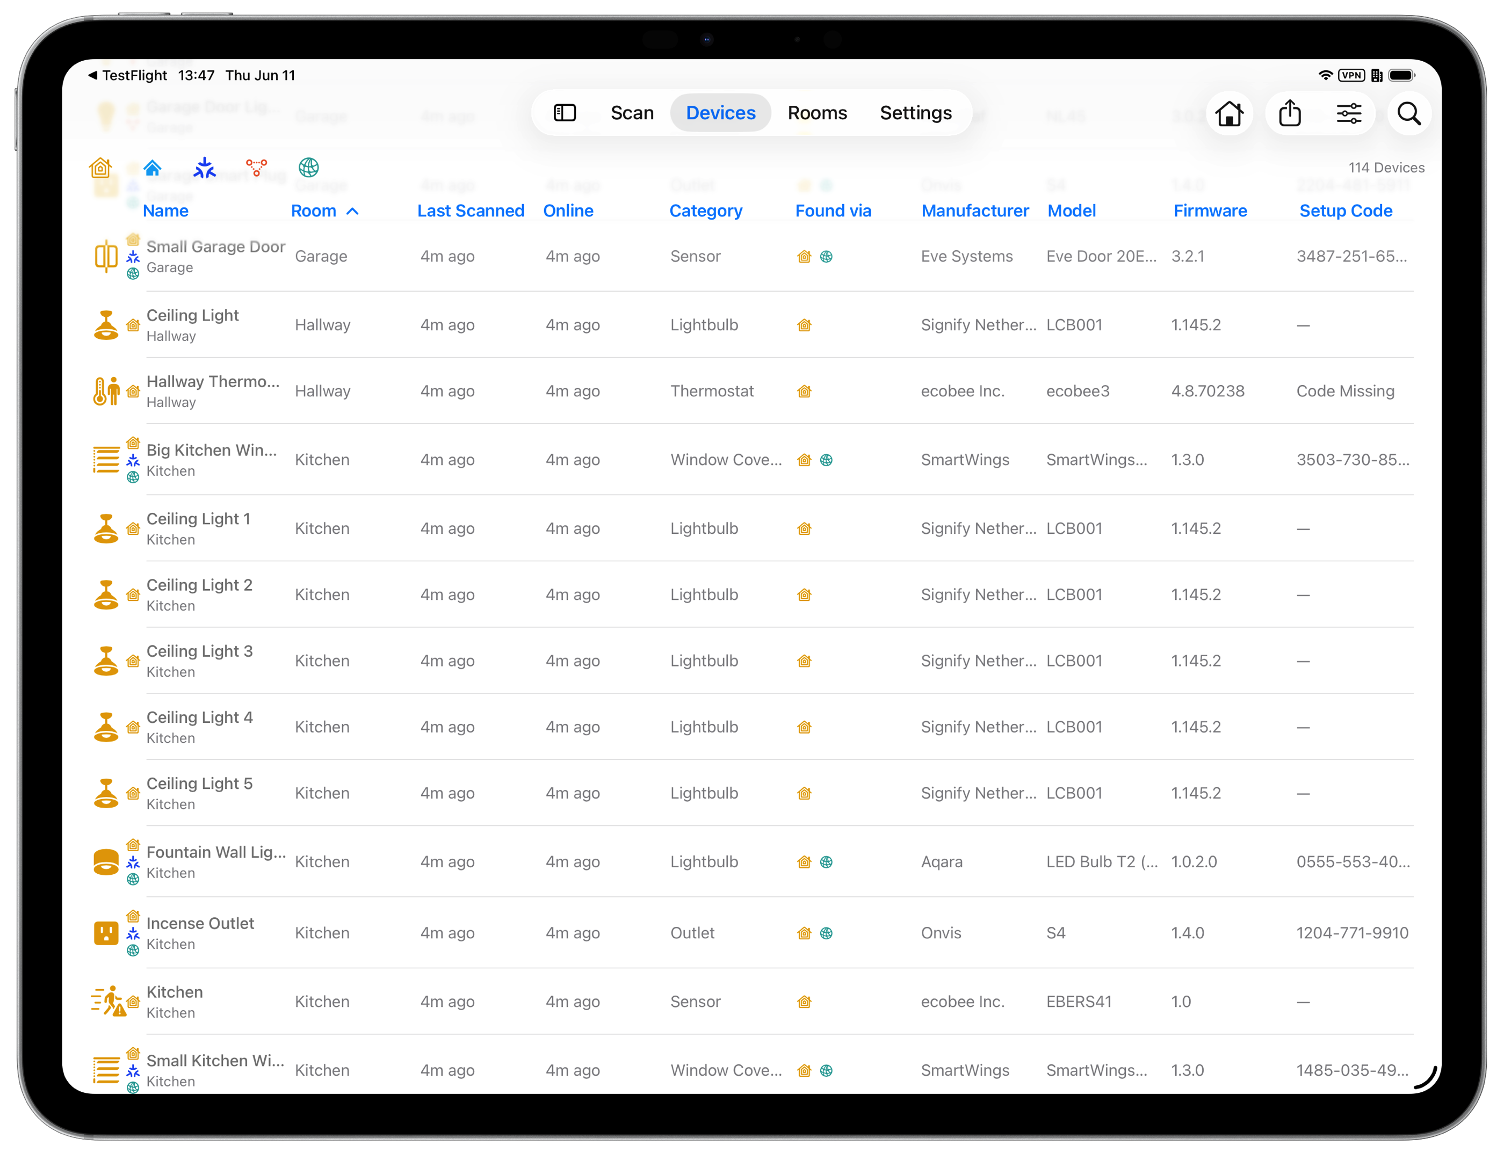Click the Wi-Fi status icon
1504x1153 pixels.
(x=1325, y=75)
